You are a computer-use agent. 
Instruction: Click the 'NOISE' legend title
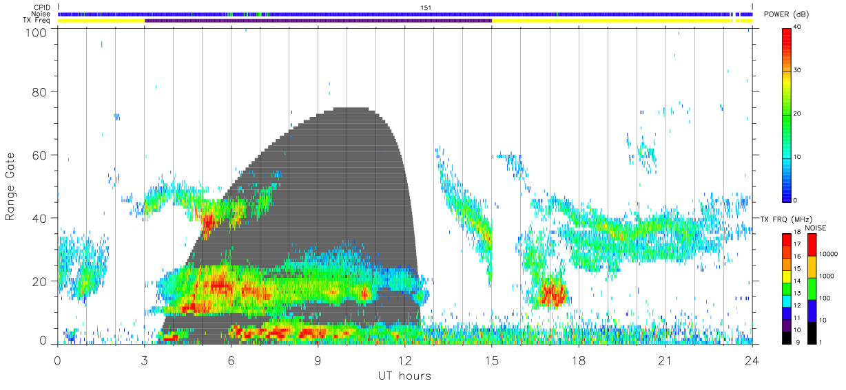pyautogui.click(x=815, y=228)
